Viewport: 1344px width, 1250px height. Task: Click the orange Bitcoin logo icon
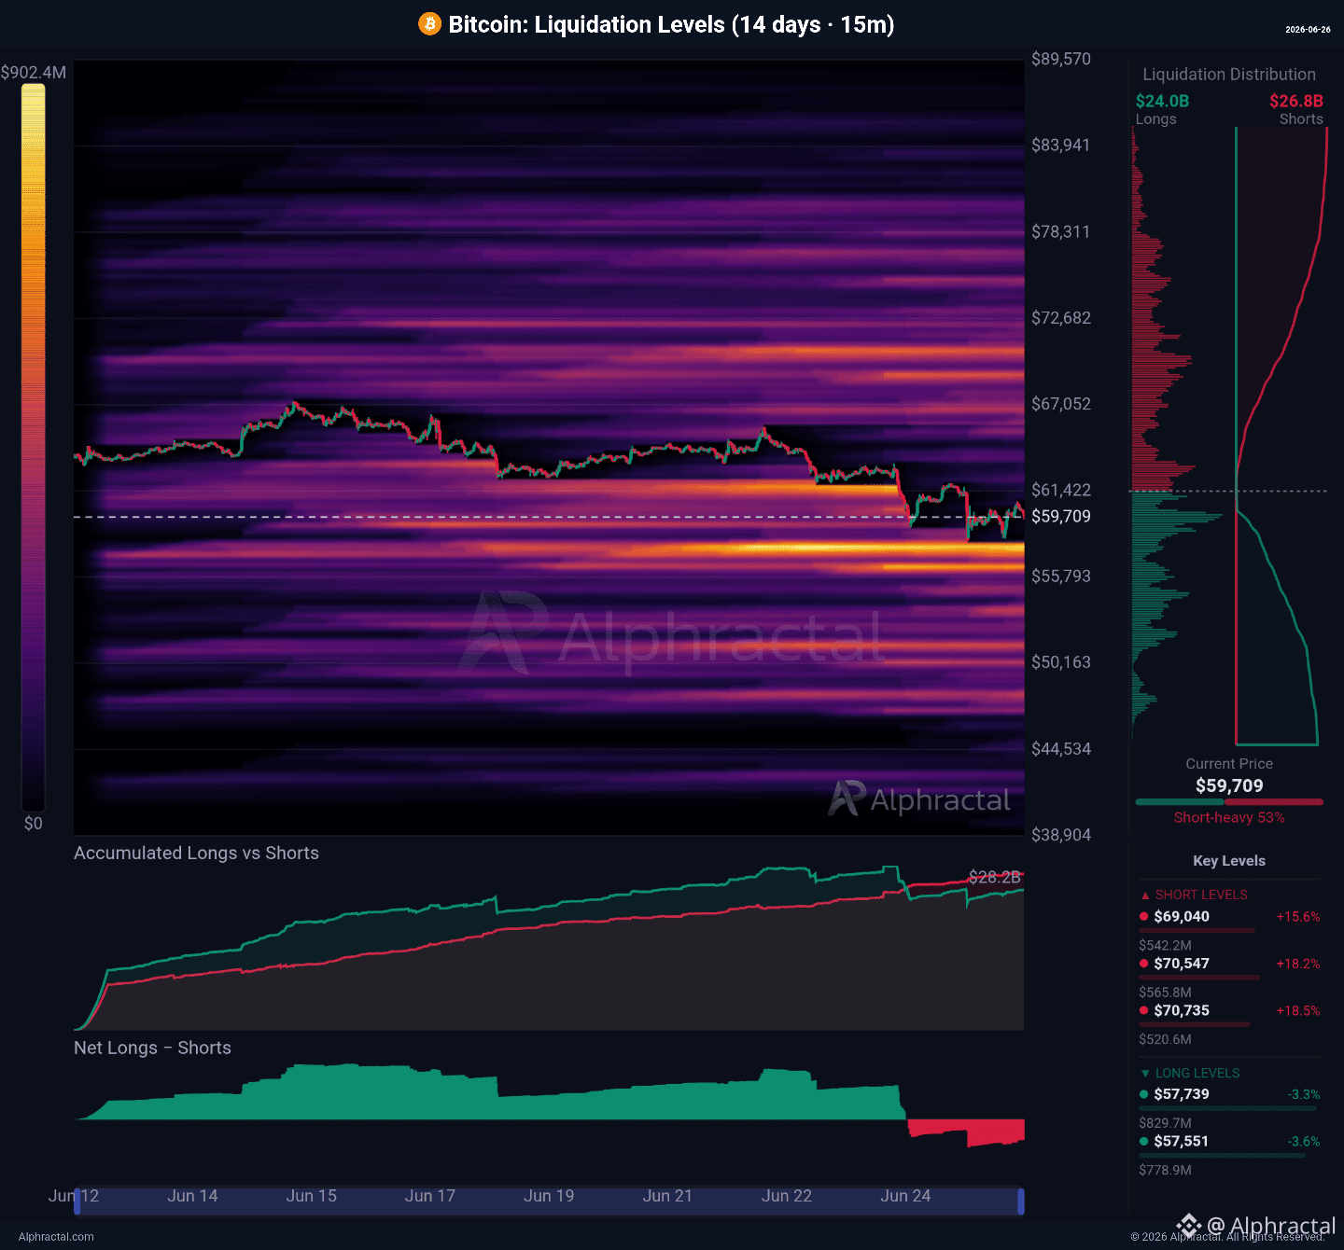429,24
